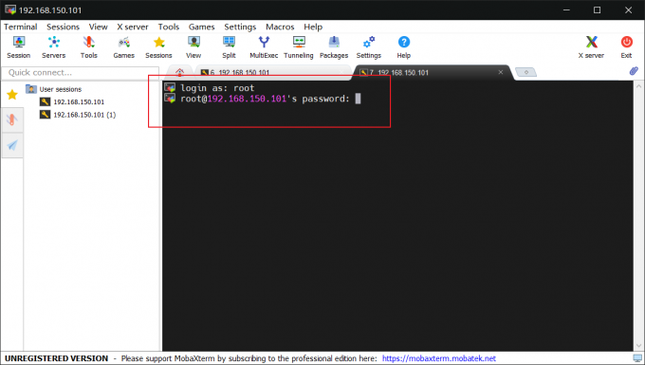Viewport: 645px width, 365px height.
Task: Open the View menu
Action: [x=98, y=27]
